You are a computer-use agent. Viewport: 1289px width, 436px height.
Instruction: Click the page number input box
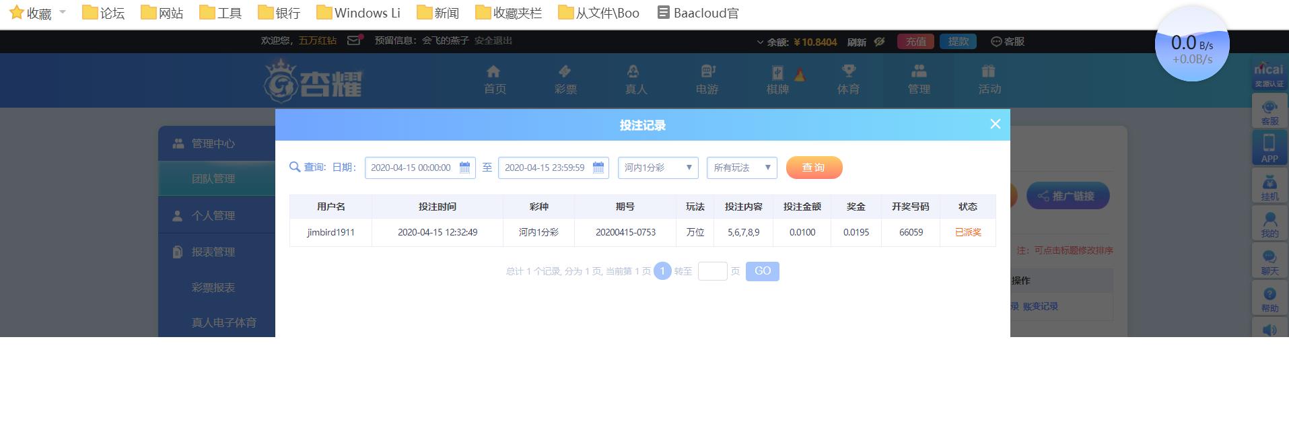(713, 271)
